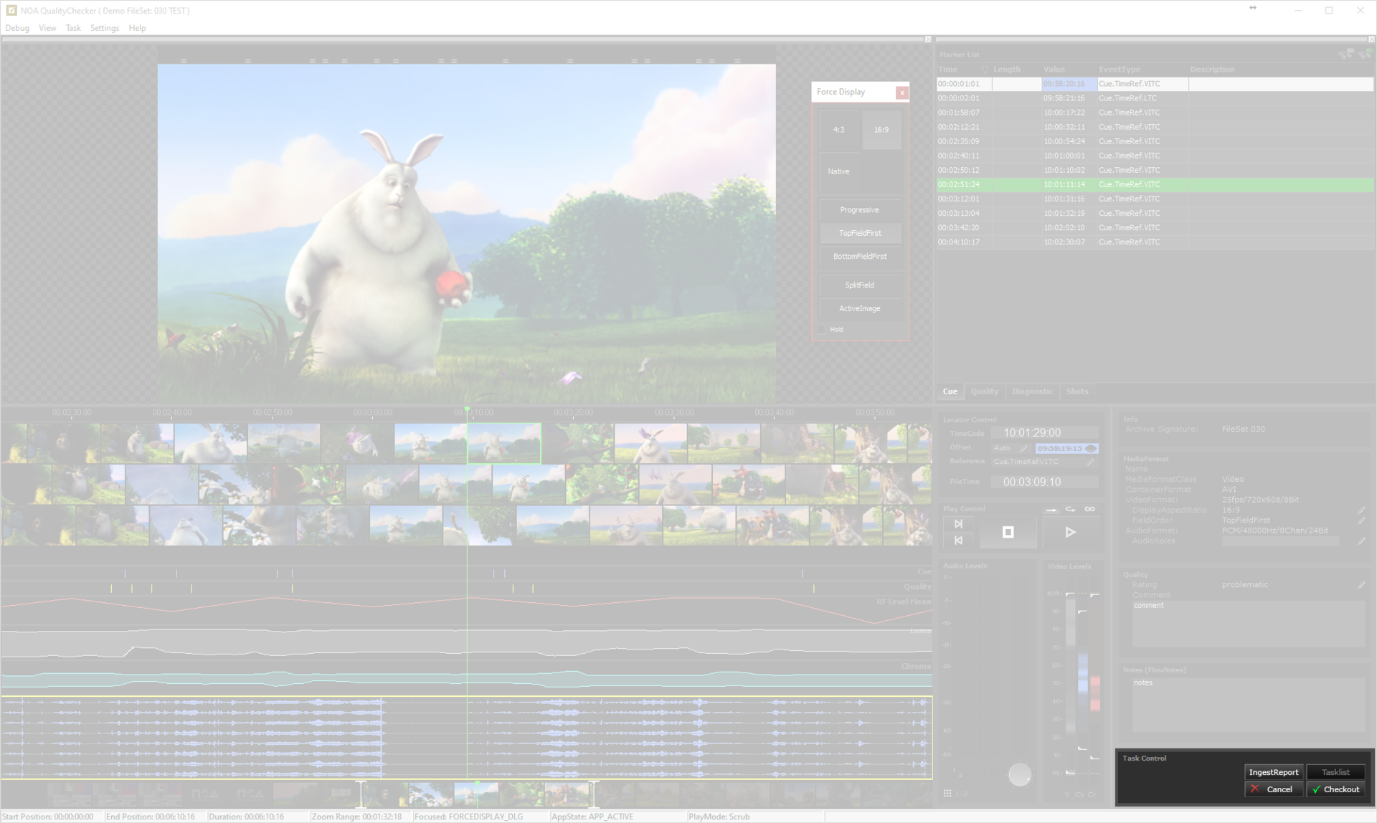
Task: Edit quality Rating with pencil icon
Action: (x=1361, y=585)
